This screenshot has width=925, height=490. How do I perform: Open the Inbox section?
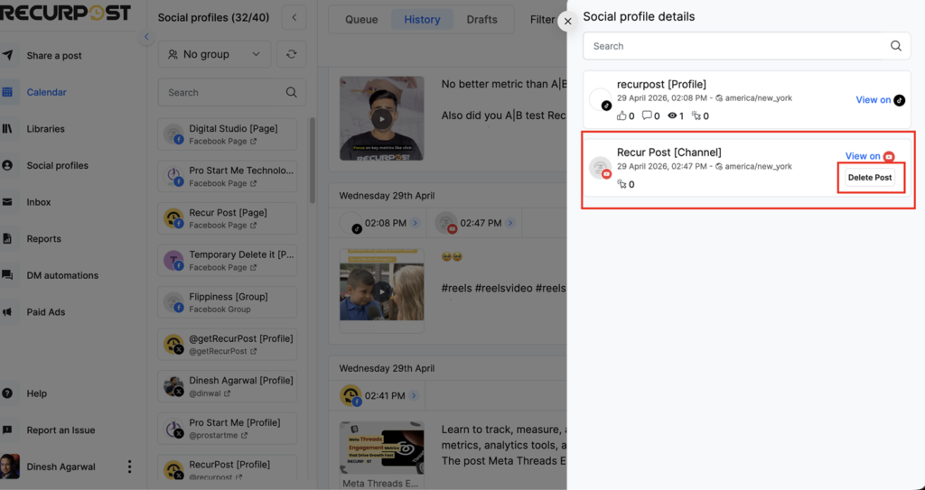click(x=38, y=201)
